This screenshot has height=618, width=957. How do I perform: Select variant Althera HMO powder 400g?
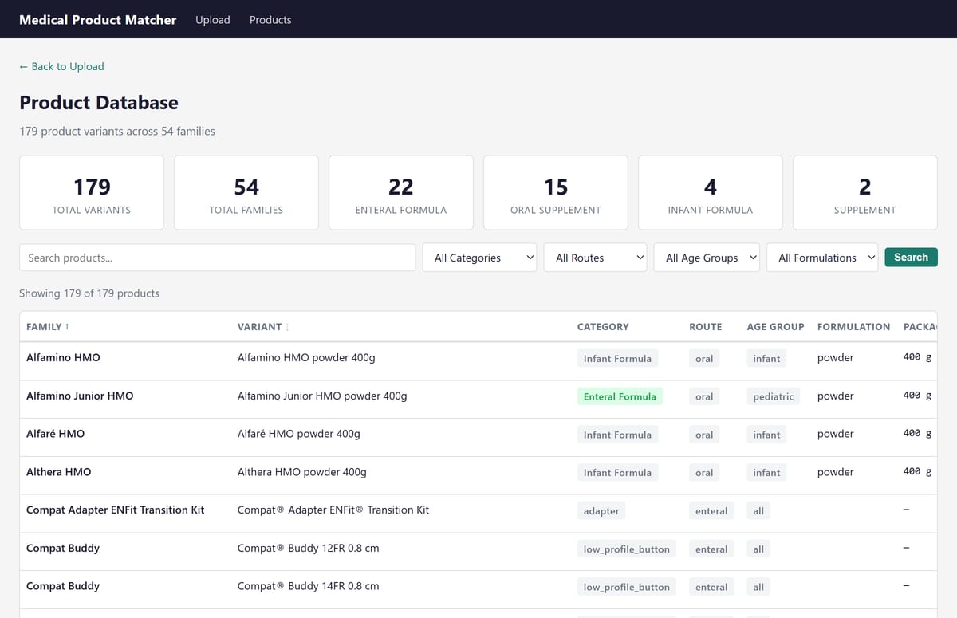pos(302,472)
